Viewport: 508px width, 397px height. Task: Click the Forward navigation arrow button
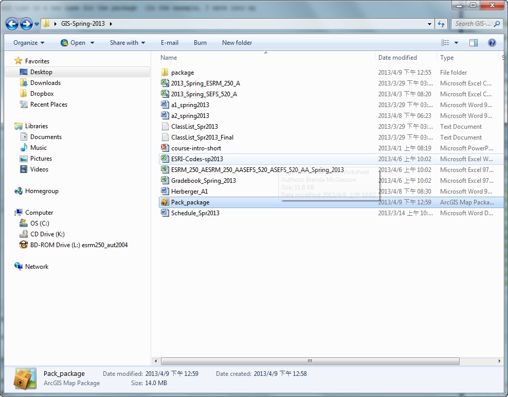[x=27, y=24]
